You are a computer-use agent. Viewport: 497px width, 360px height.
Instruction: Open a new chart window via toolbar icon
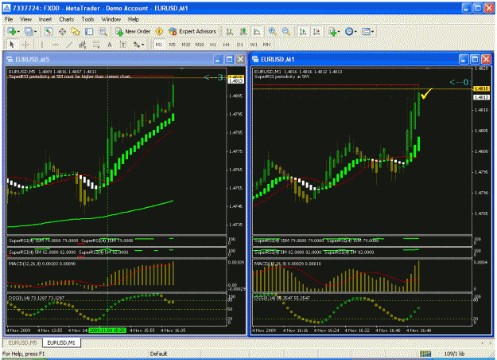pyautogui.click(x=12, y=31)
